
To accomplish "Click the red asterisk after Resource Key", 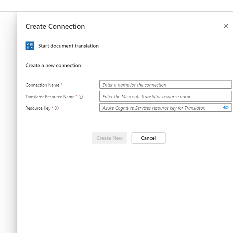I will tap(52, 107).
